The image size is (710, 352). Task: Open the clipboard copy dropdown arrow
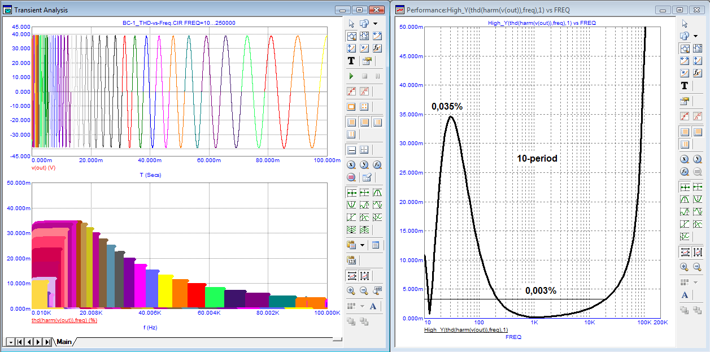[362, 245]
